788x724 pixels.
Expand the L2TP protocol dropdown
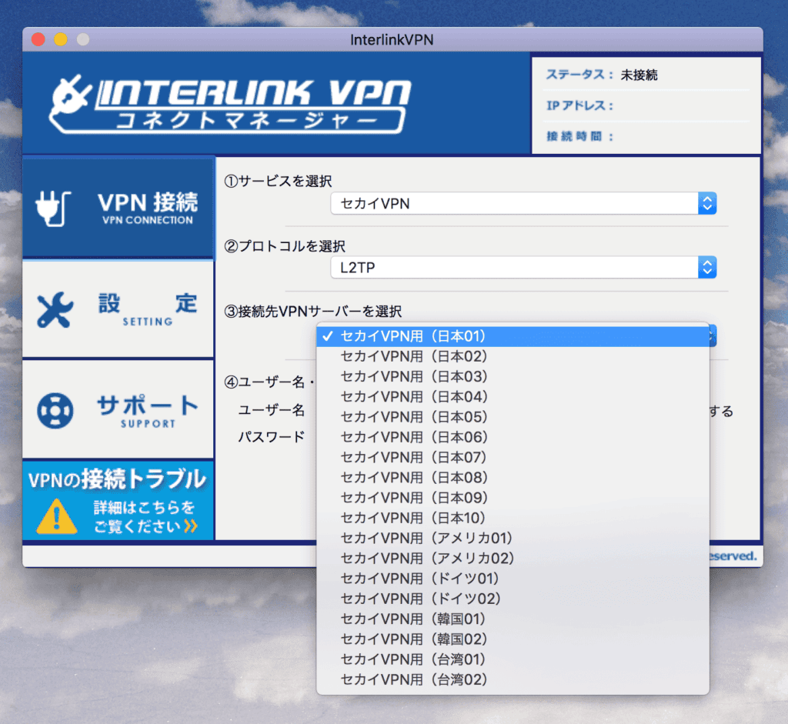pyautogui.click(x=523, y=267)
